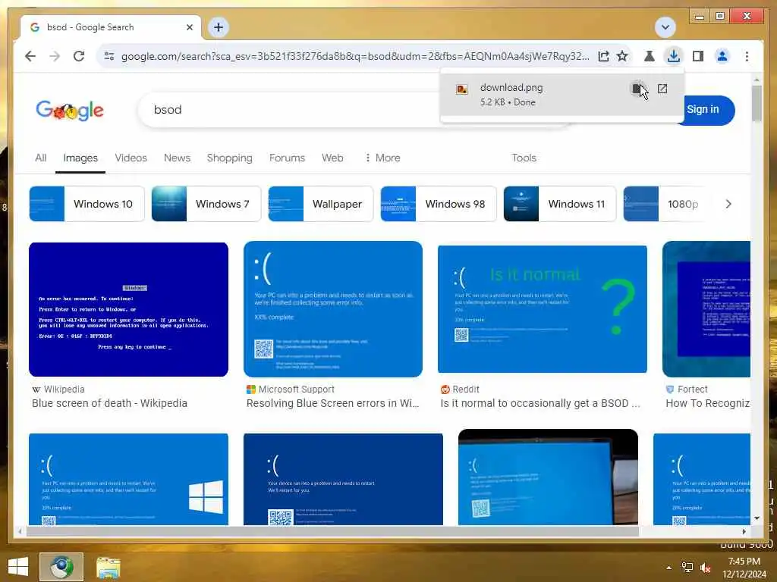Open Fortect BSOD image thumbnail
The width and height of the screenshot is (777, 582).
pyautogui.click(x=706, y=309)
